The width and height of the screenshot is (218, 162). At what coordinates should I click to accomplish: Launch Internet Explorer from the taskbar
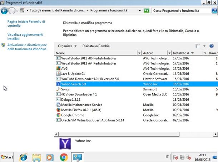coord(23,157)
